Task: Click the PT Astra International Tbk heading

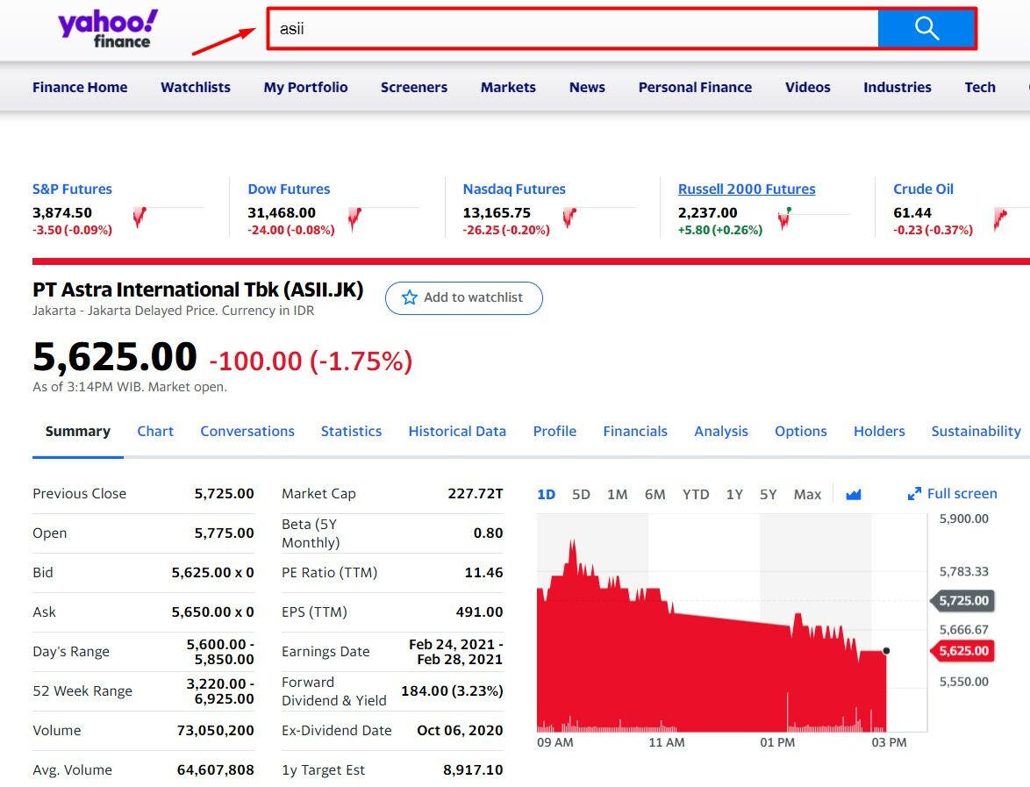Action: pyautogui.click(x=197, y=290)
